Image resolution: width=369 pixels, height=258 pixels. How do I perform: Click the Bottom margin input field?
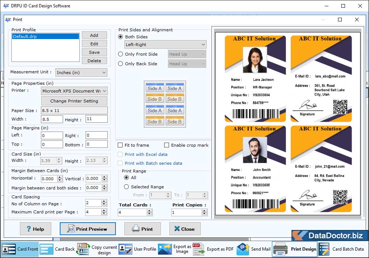point(96,144)
